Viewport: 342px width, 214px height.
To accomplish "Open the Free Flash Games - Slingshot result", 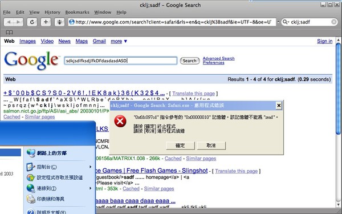I will (152, 171).
